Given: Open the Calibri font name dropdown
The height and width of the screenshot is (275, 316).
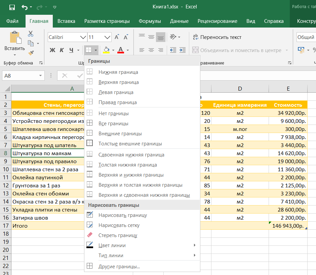Looking at the screenshot, I should click(x=83, y=37).
